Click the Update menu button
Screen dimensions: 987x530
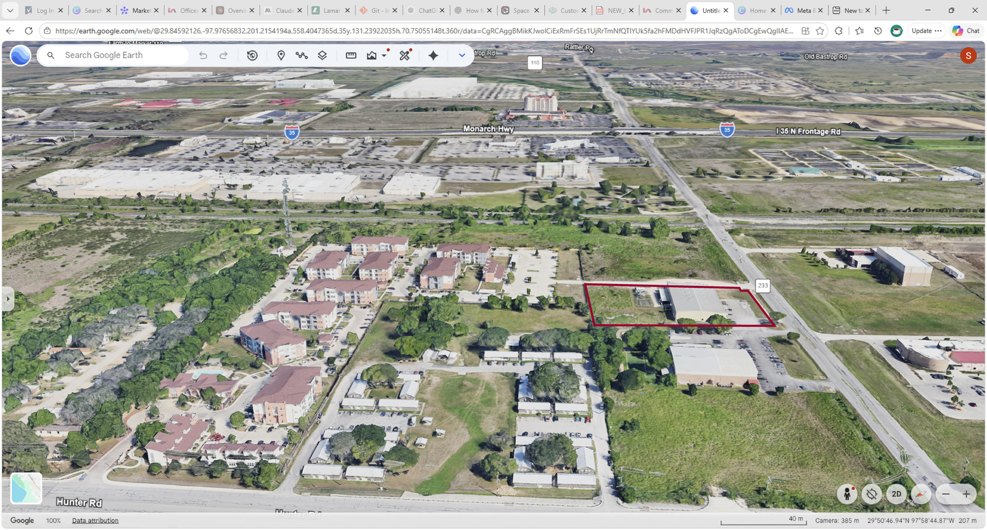pyautogui.click(x=927, y=31)
